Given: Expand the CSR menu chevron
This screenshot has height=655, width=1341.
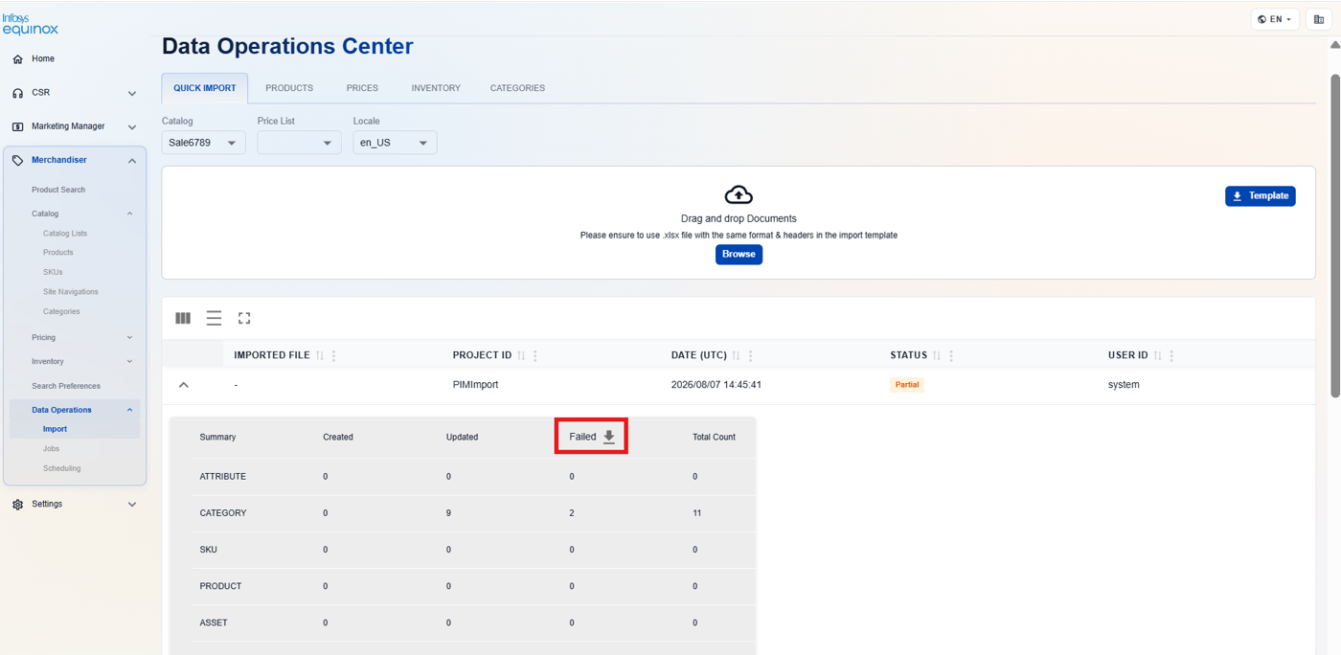Looking at the screenshot, I should coord(132,93).
